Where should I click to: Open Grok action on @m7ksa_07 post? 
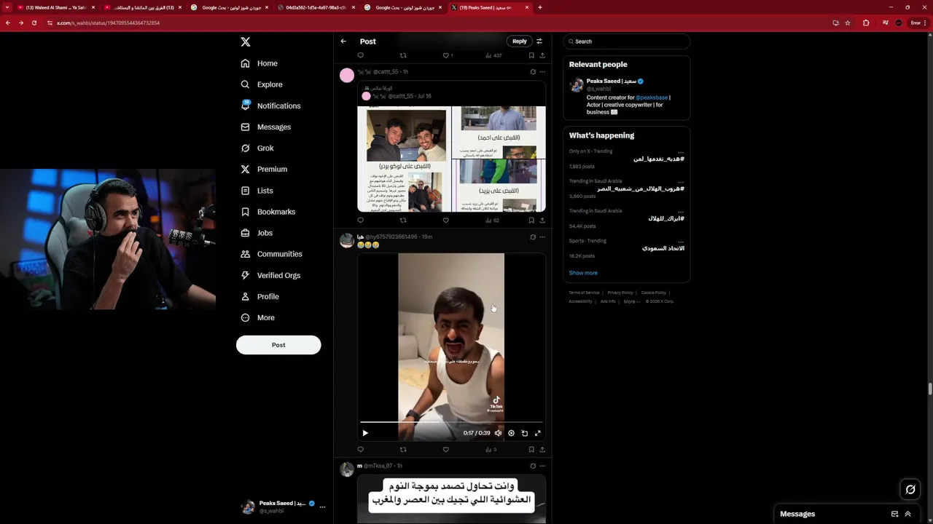(x=533, y=466)
